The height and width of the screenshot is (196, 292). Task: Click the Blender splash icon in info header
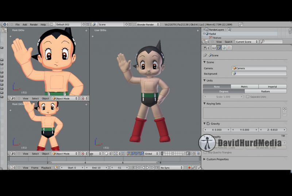(x=241, y=24)
